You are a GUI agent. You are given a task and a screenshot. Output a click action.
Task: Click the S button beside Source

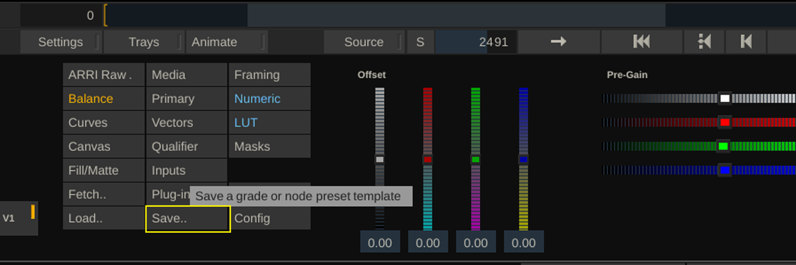tap(420, 42)
